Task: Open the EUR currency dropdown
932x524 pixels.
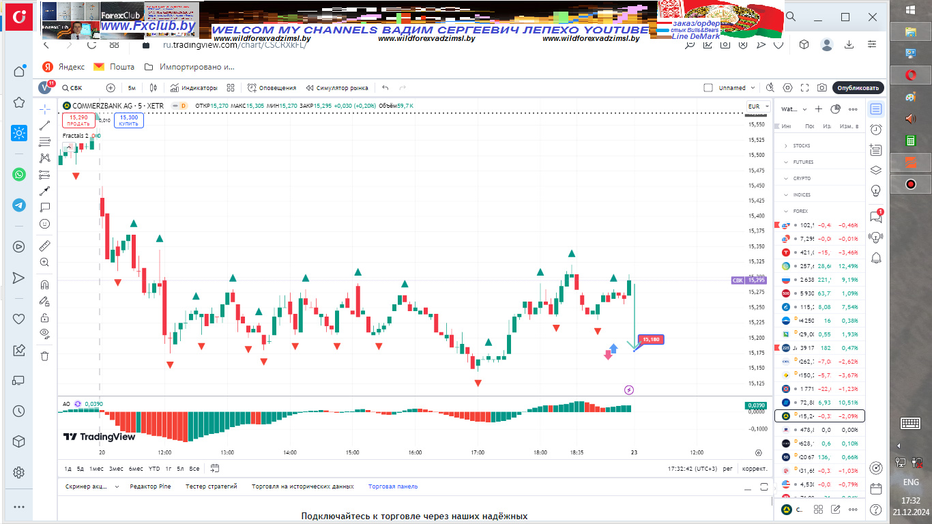Action: coord(758,106)
